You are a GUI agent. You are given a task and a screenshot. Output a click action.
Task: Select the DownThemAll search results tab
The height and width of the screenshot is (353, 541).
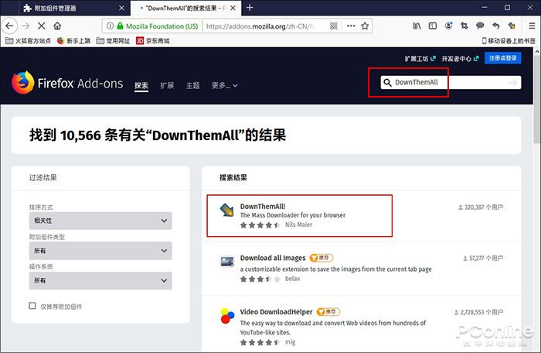point(186,8)
